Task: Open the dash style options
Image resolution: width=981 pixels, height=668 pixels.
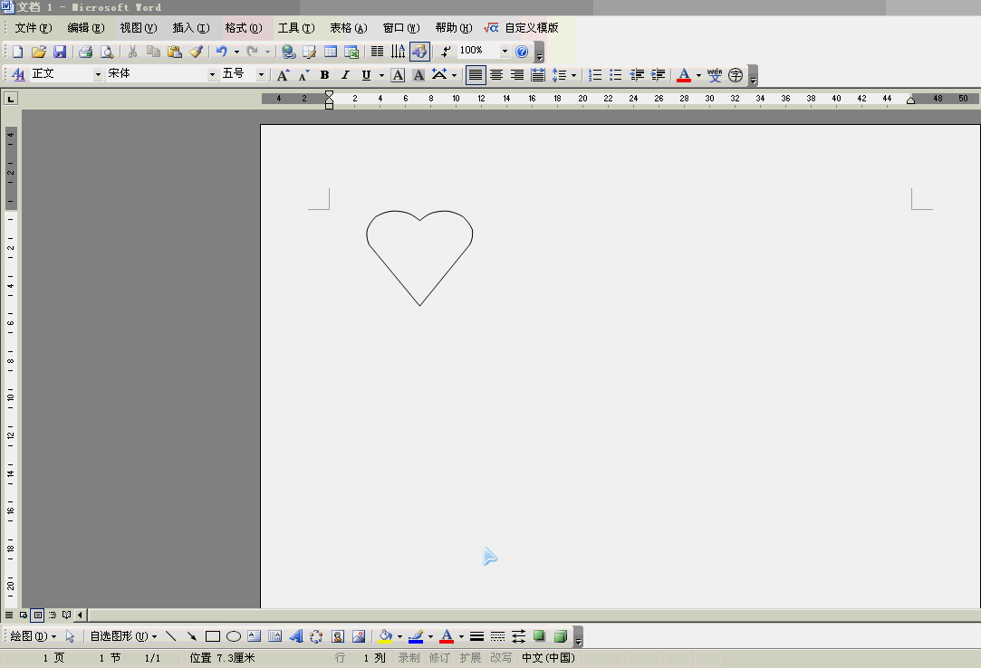Action: point(498,636)
